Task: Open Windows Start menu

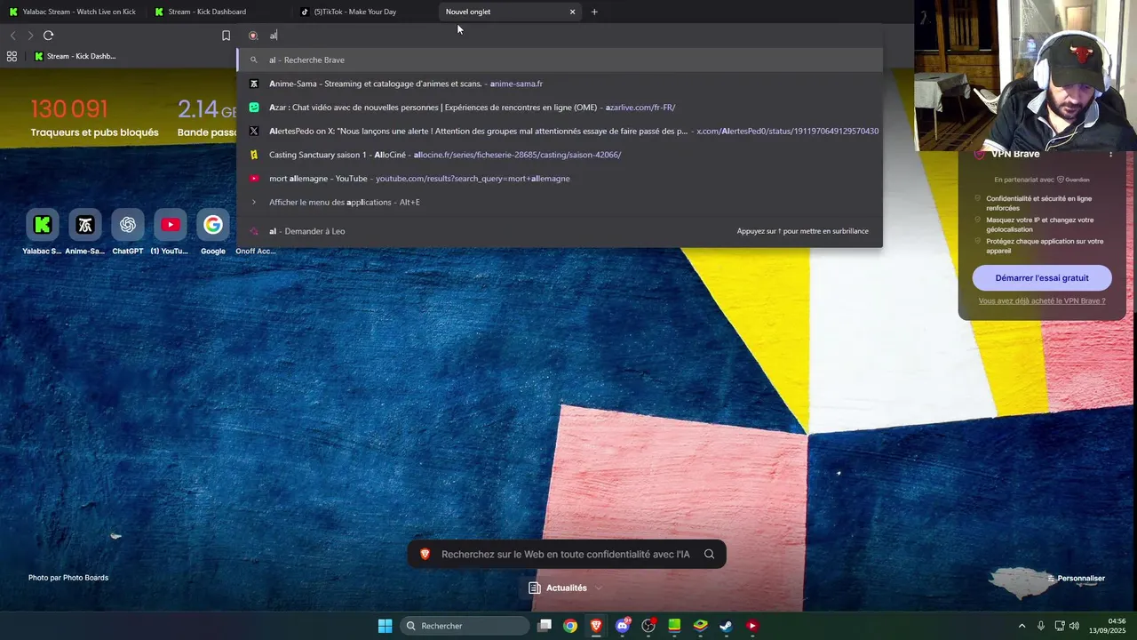Action: (385, 626)
